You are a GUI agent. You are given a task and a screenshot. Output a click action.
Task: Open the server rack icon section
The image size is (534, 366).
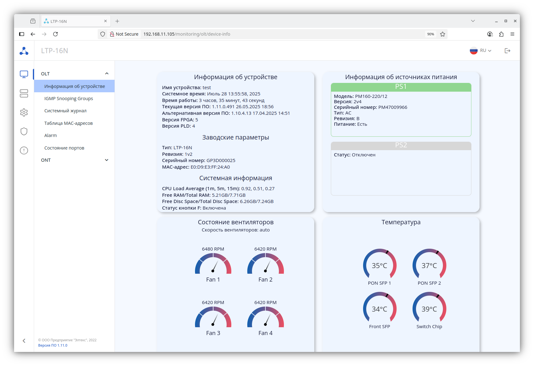24,93
